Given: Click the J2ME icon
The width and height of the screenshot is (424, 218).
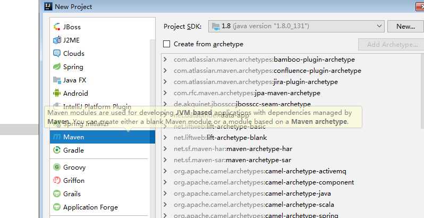Looking at the screenshot, I should tap(57, 40).
